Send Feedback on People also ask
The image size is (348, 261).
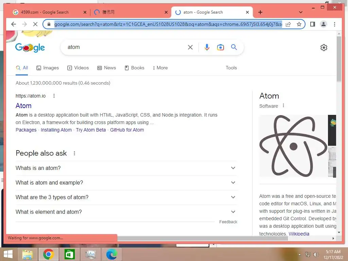[x=228, y=222]
